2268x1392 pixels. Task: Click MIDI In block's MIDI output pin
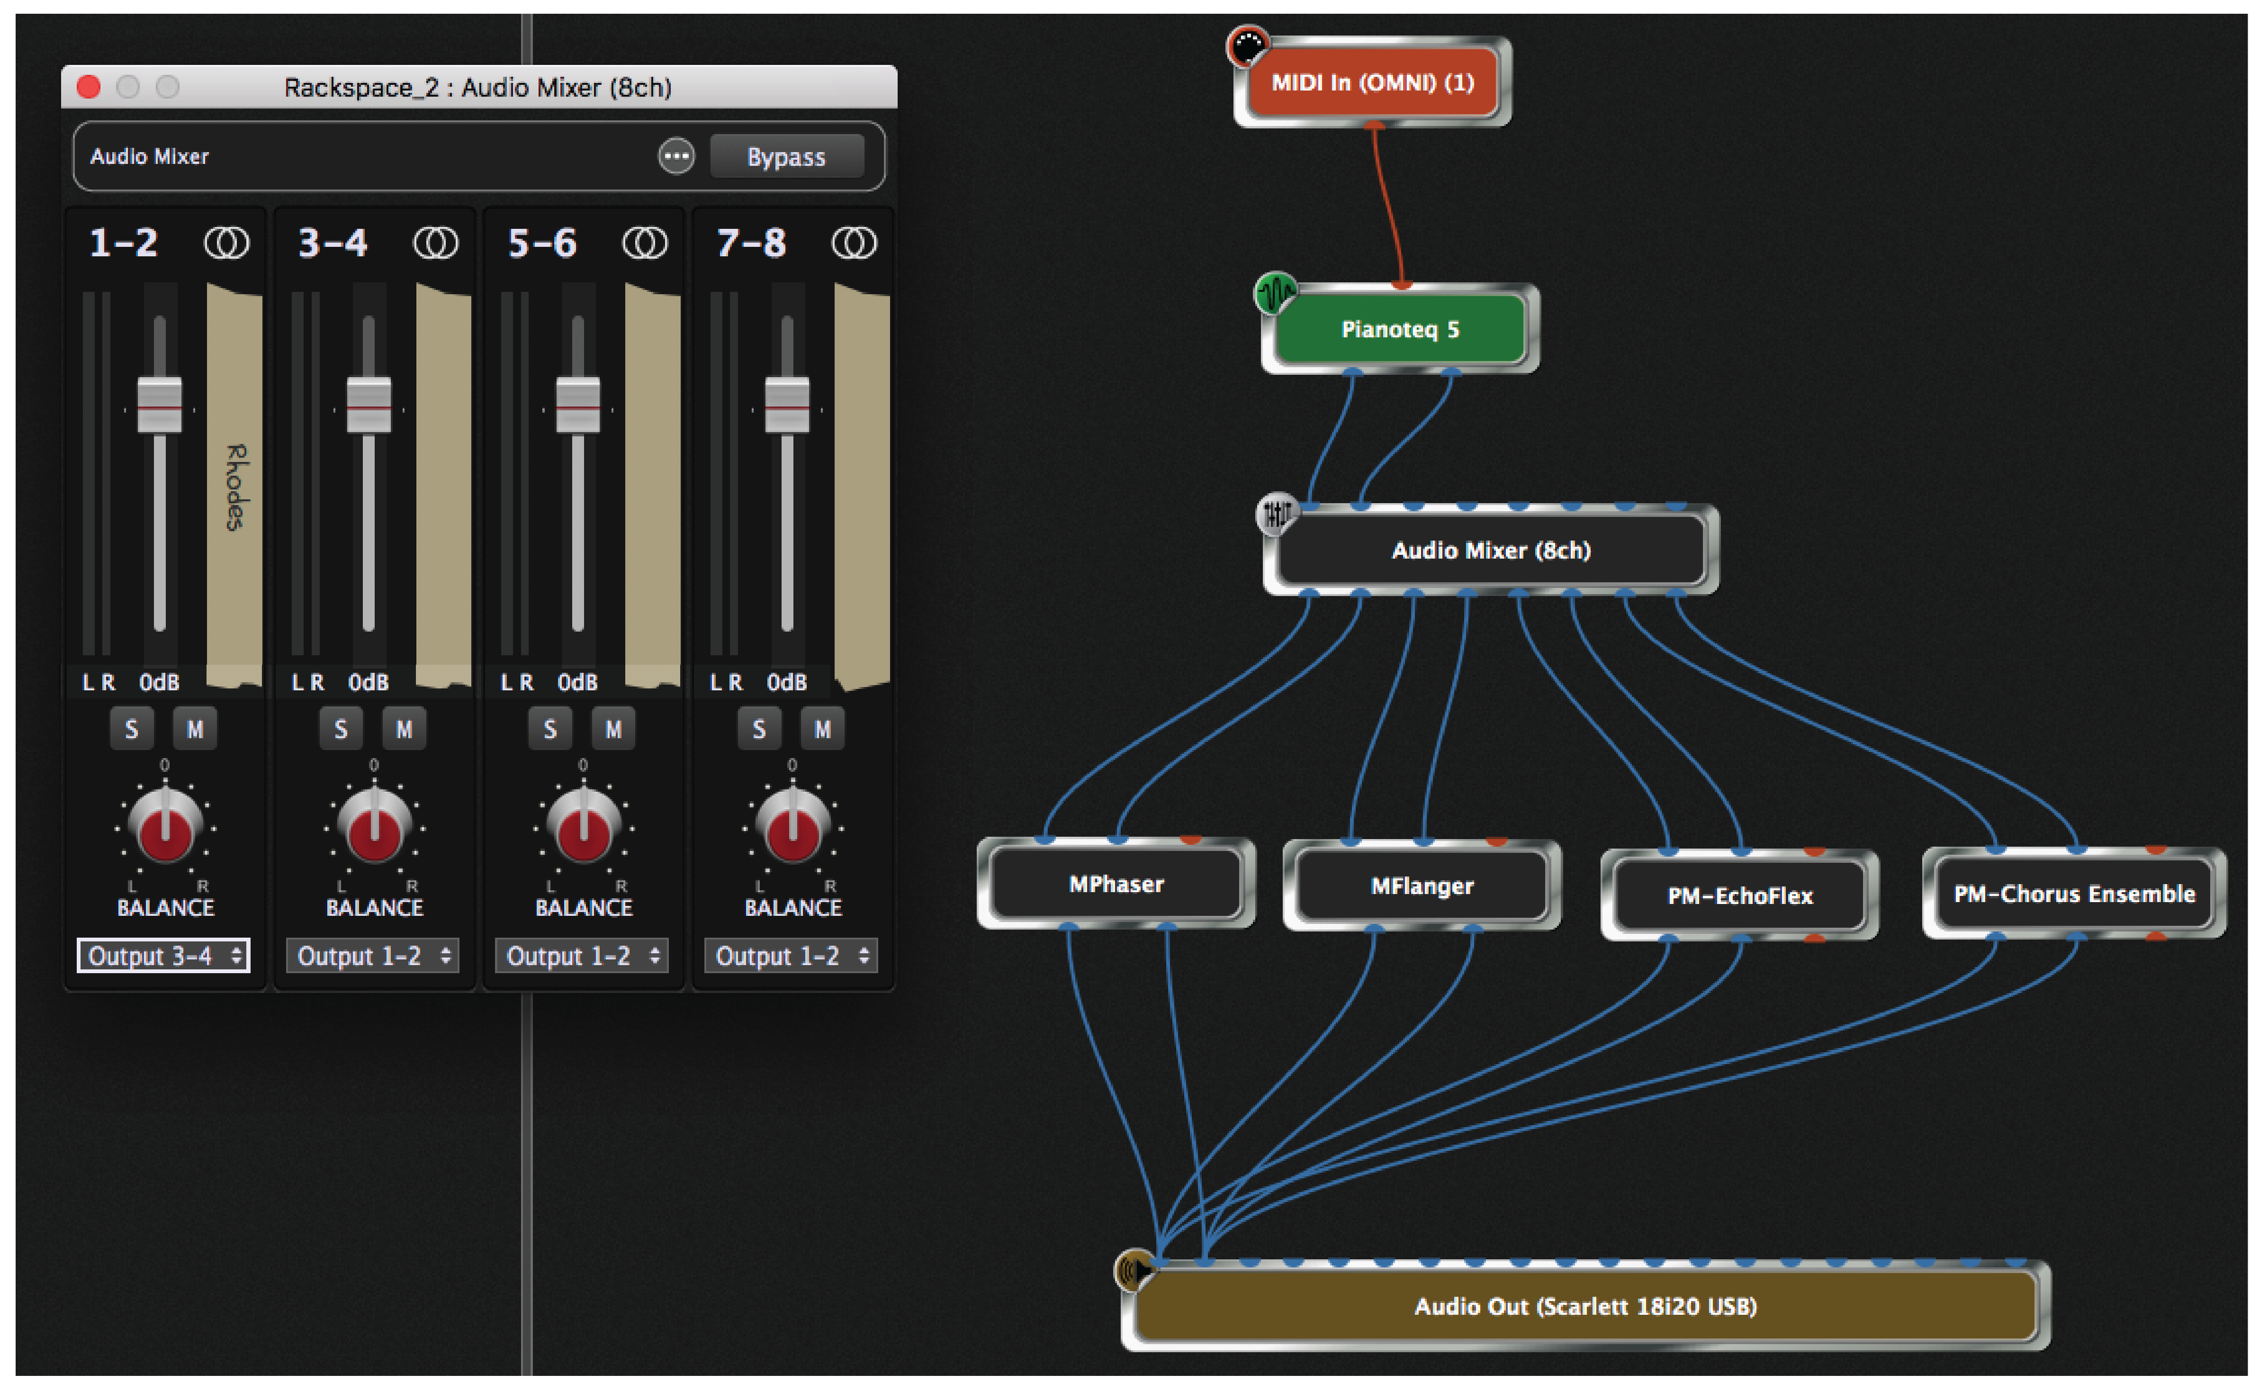[1374, 123]
